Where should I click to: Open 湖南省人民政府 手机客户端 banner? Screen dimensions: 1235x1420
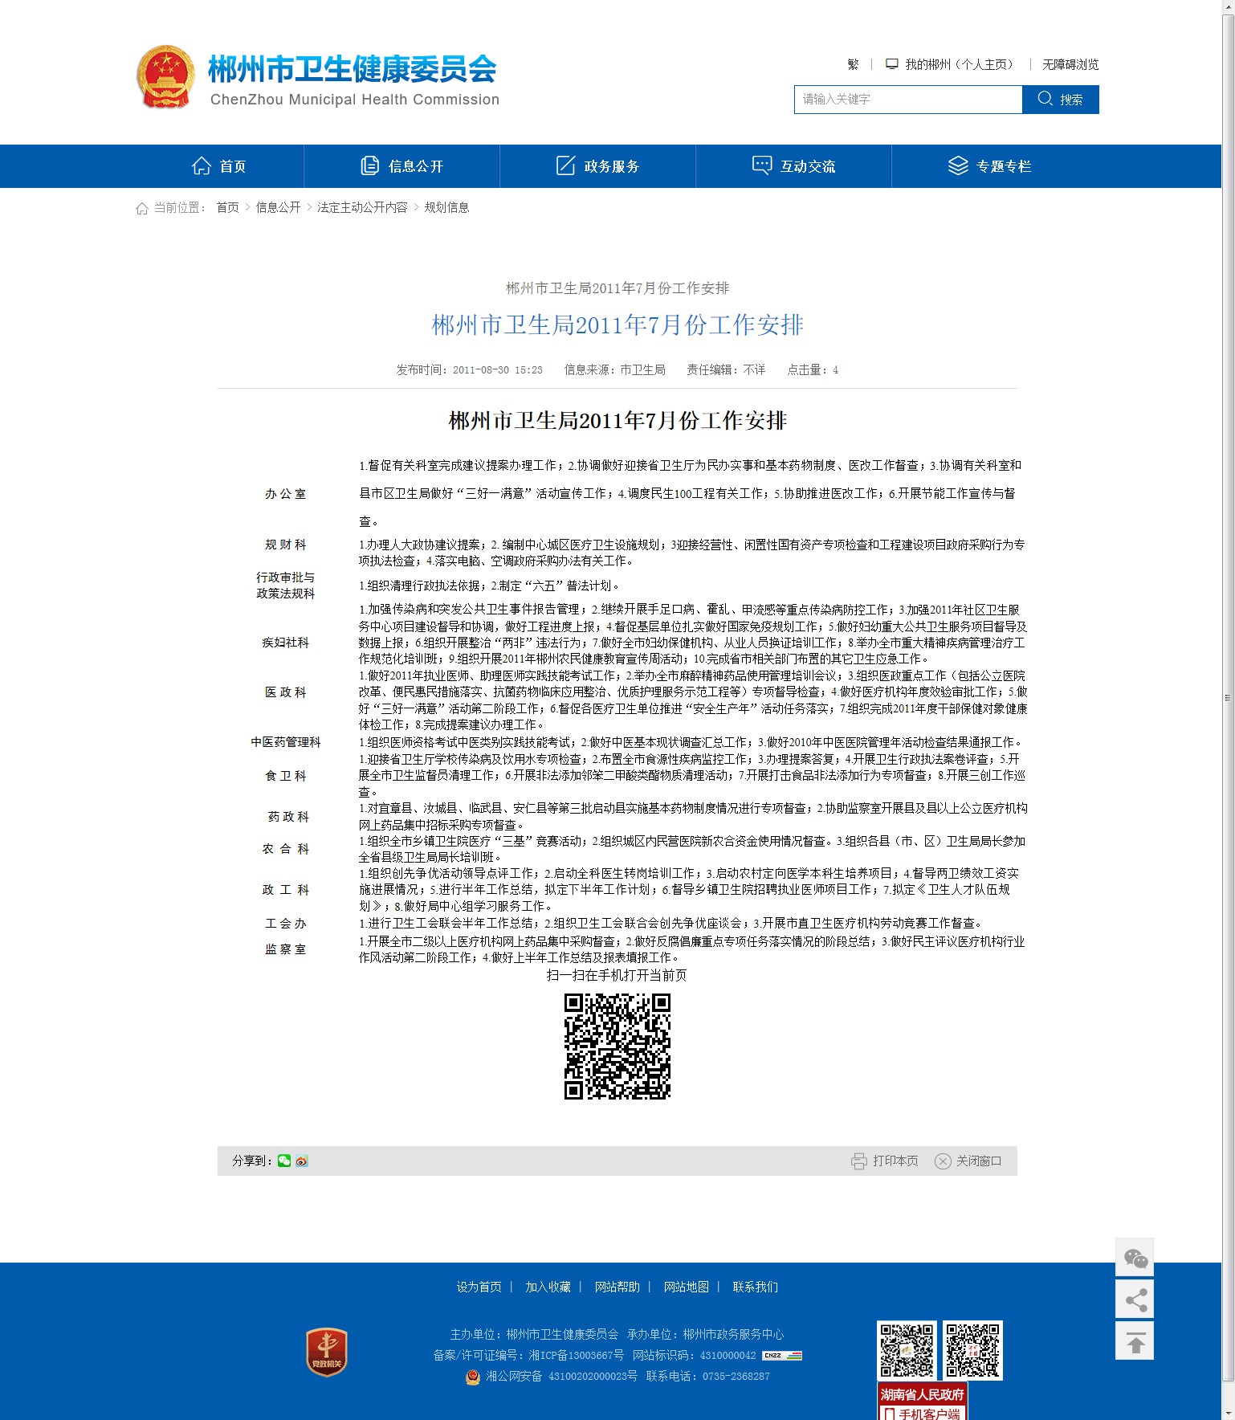[923, 1402]
